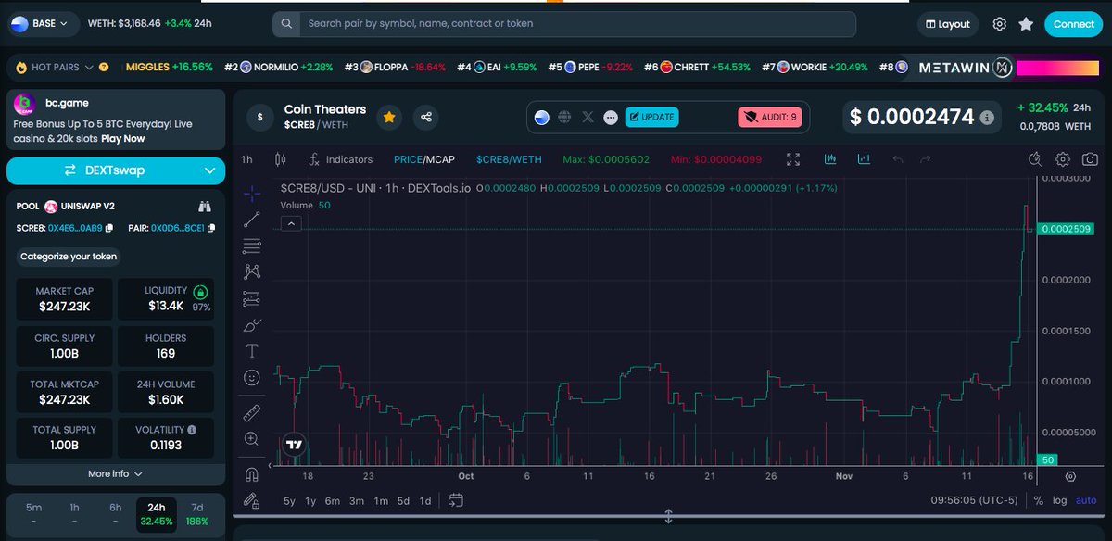Click the Connect button

pos(1072,24)
